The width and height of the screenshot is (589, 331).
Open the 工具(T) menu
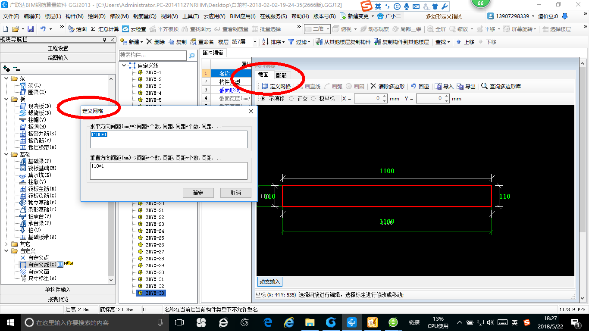(191, 16)
